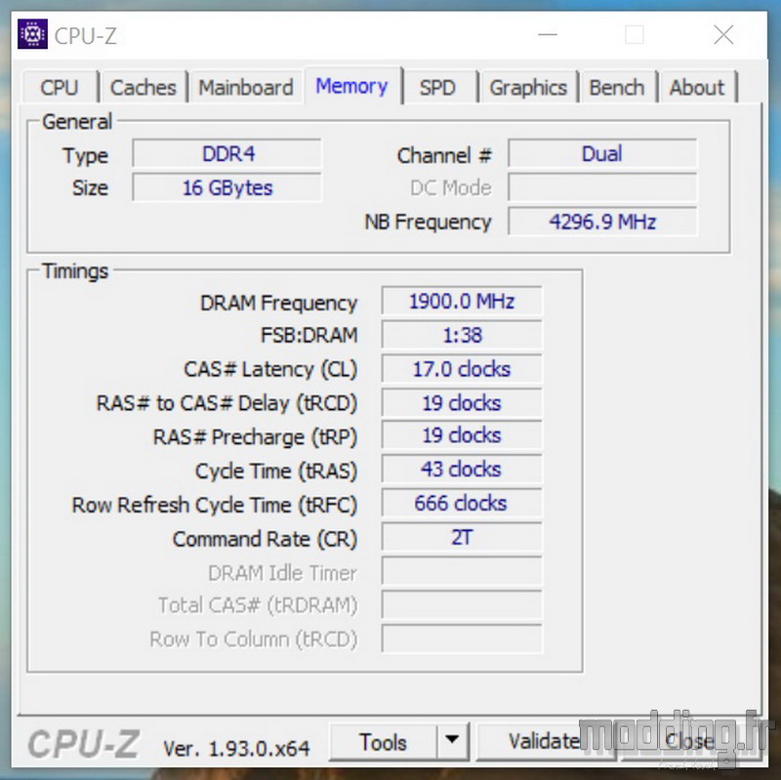
Task: Click the 'CAS# Latency (CL)' label
Action: [270, 370]
